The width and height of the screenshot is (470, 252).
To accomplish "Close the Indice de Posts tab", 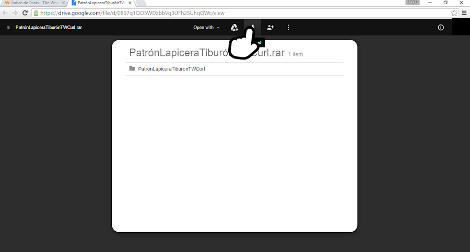I will [63, 3].
